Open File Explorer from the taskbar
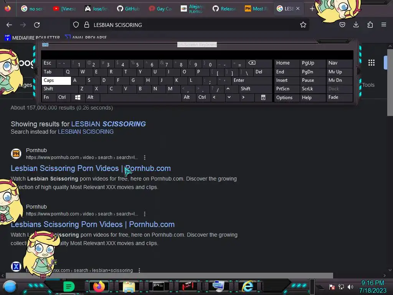393x295 pixels. 129,287
